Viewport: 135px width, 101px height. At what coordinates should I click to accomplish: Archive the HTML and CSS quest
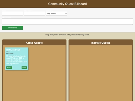9,68
